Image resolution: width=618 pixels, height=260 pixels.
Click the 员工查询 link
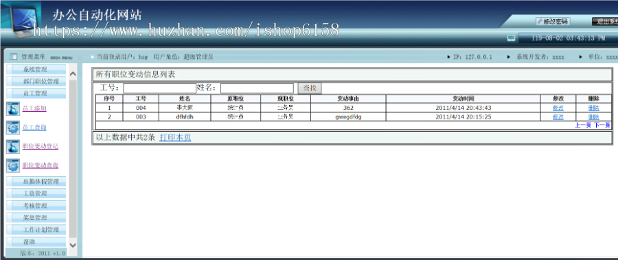[x=35, y=127]
